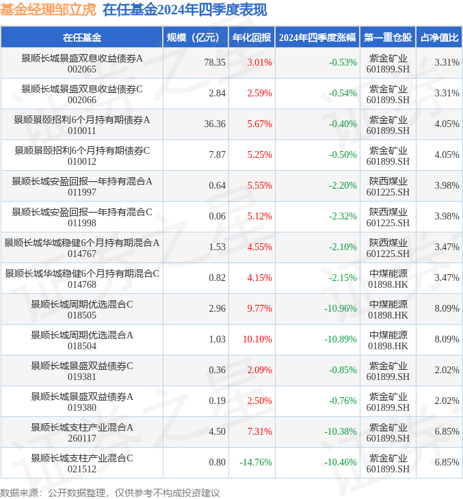Click annualized return 9.77%
Image resolution: width=463 pixels, height=499 pixels.
pos(259,308)
